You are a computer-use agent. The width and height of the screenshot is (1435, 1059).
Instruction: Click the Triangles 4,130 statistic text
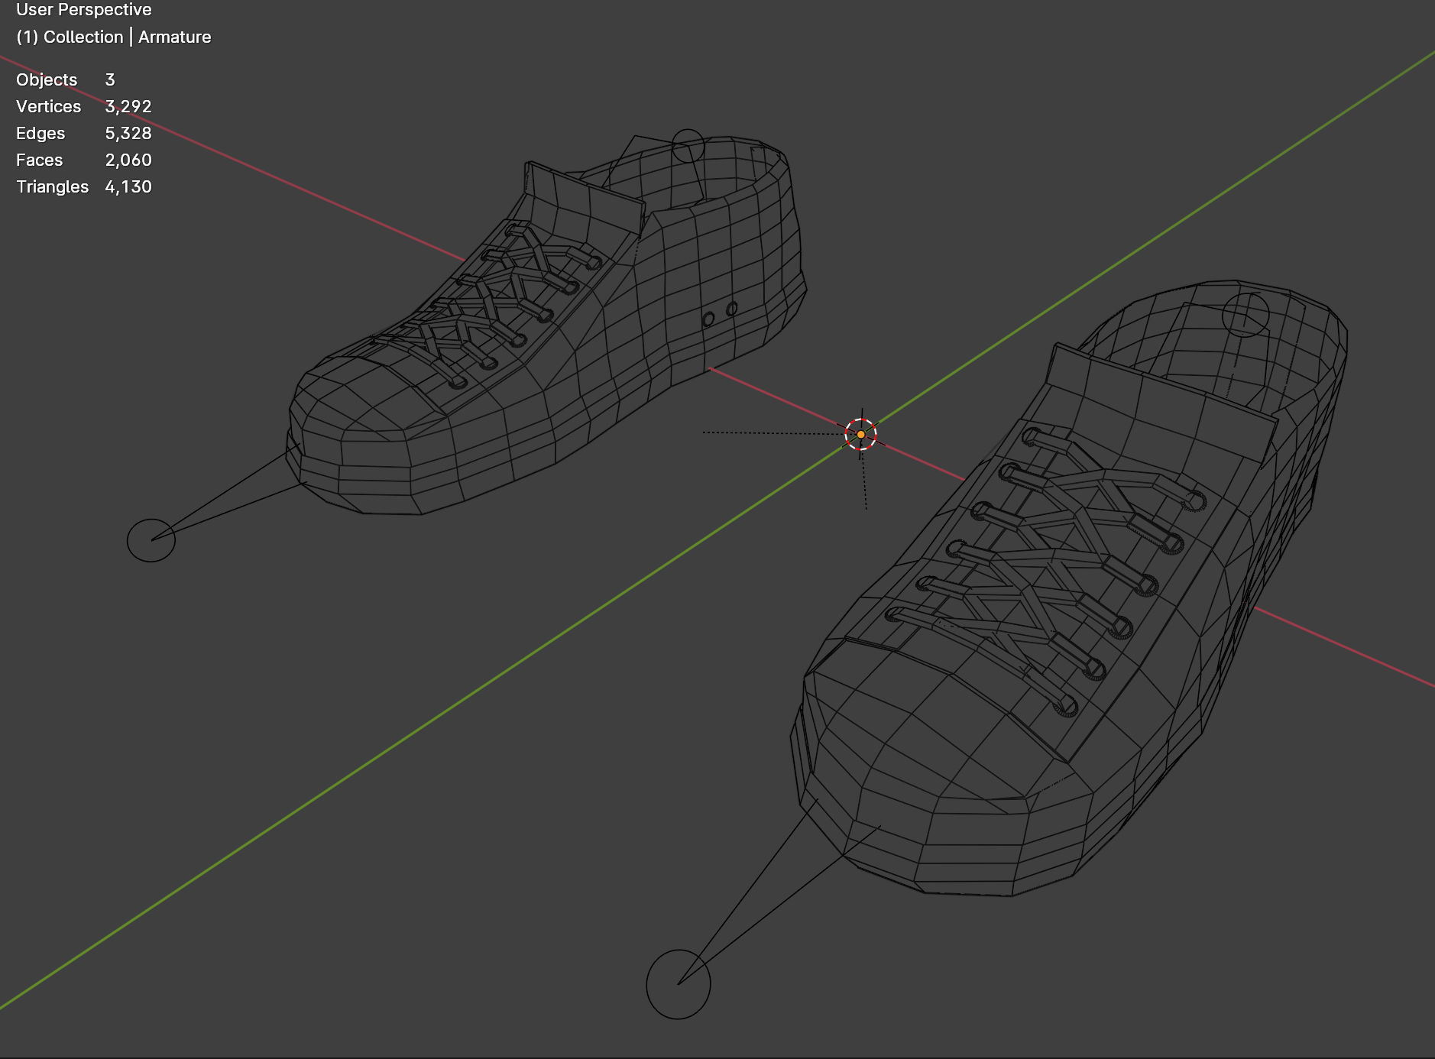pos(84,186)
